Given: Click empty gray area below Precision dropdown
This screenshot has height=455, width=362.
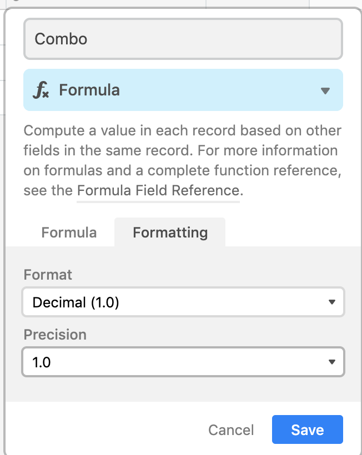Looking at the screenshot, I should pos(183,389).
